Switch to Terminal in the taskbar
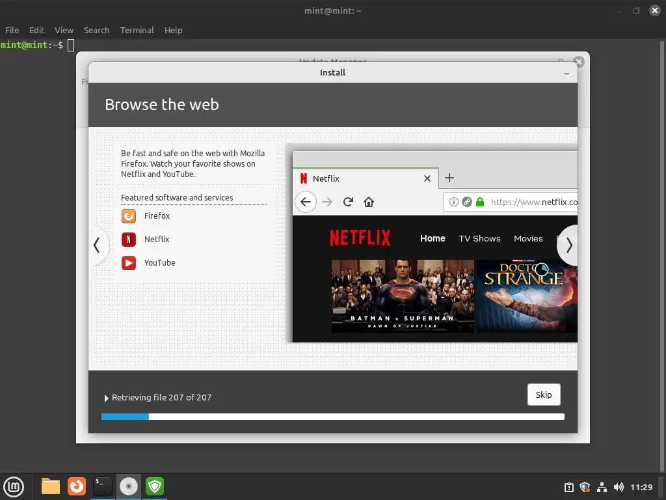Screen dimensions: 666x500 pyautogui.click(x=102, y=486)
